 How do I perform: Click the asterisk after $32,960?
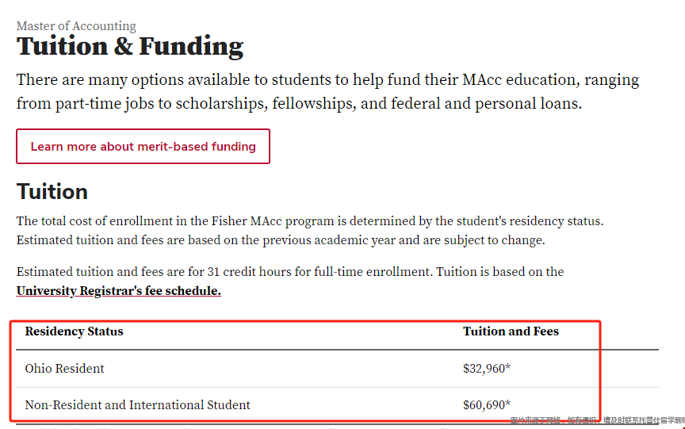pyautogui.click(x=508, y=367)
